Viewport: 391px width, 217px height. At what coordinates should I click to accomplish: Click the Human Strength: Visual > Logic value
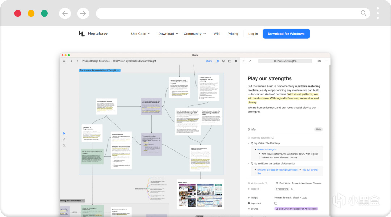[291, 197]
